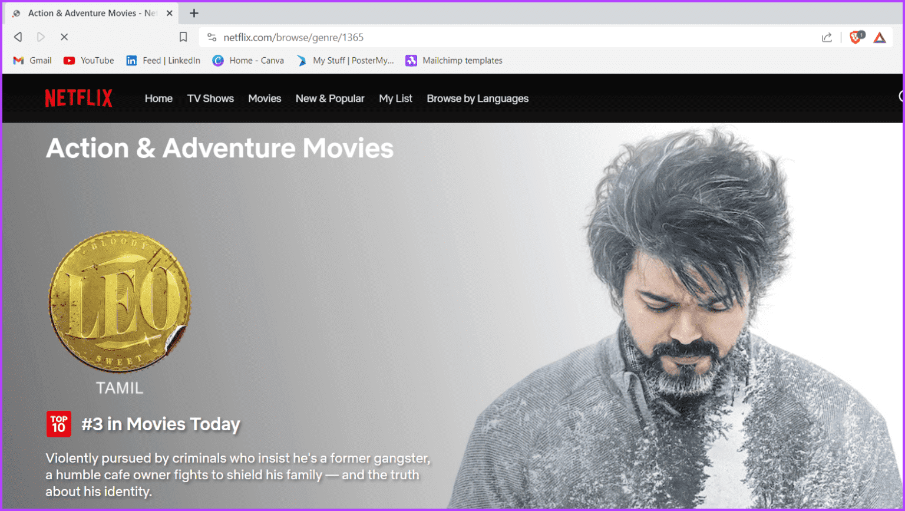Open Feed | LinkedIn bookmark
The width and height of the screenshot is (905, 511).
click(x=163, y=60)
